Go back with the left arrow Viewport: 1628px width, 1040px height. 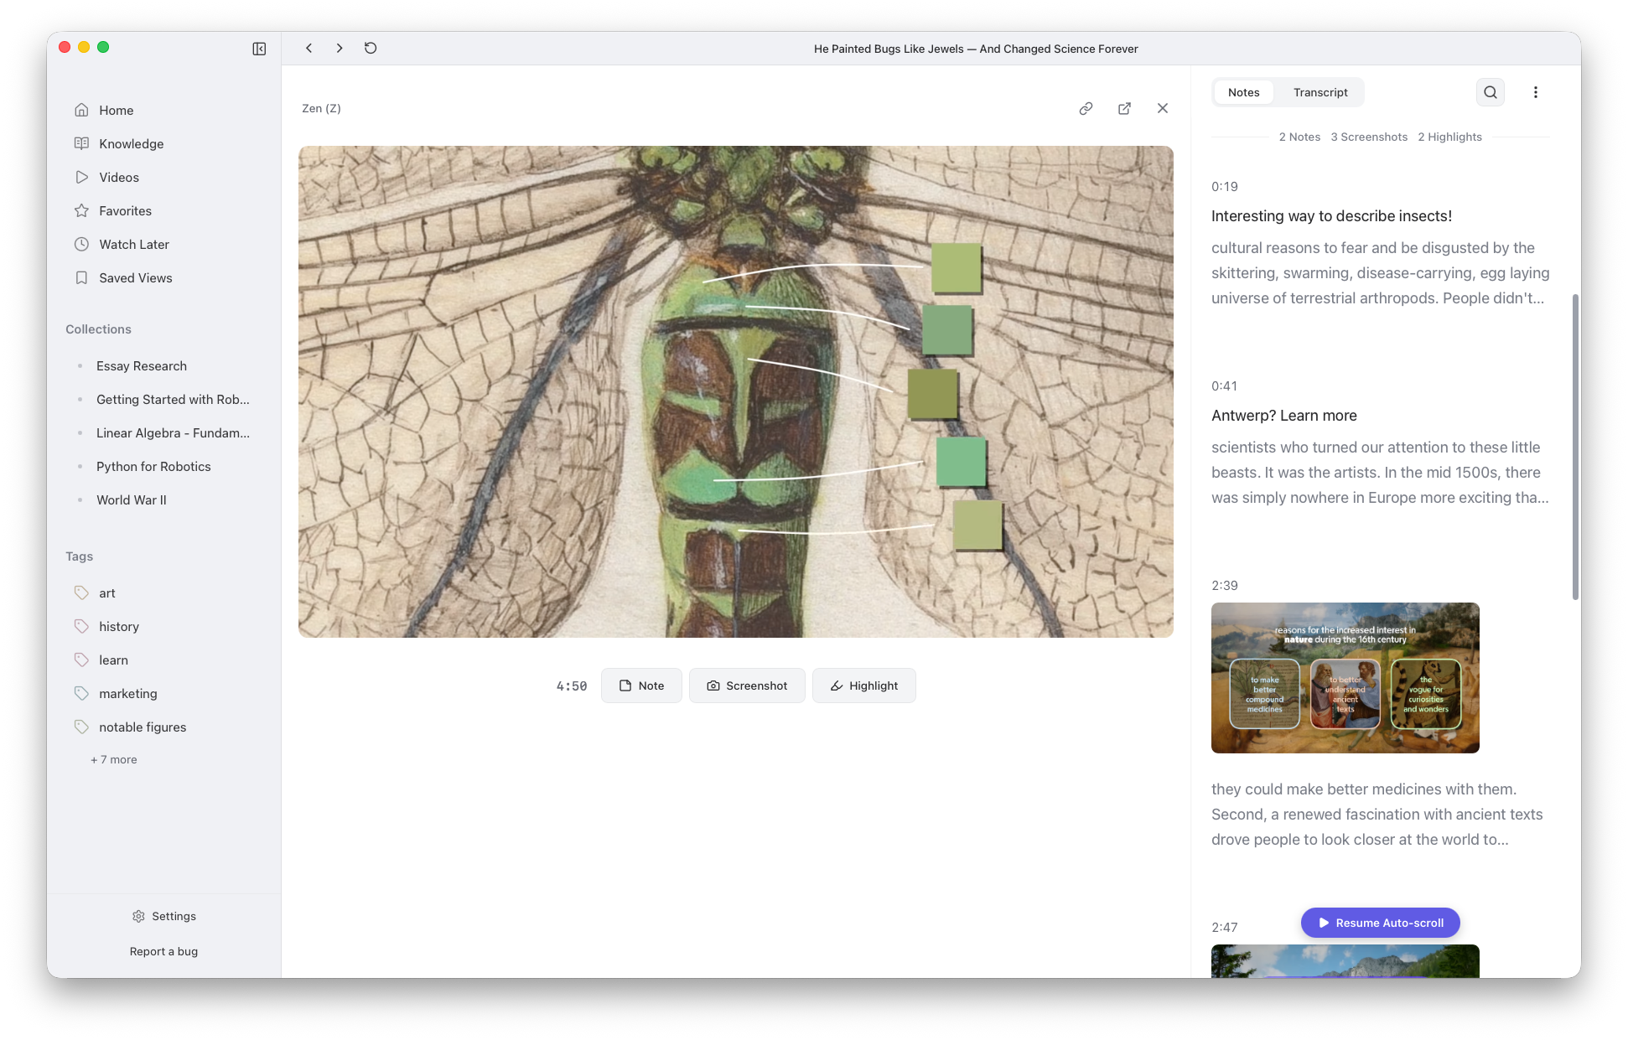309,49
